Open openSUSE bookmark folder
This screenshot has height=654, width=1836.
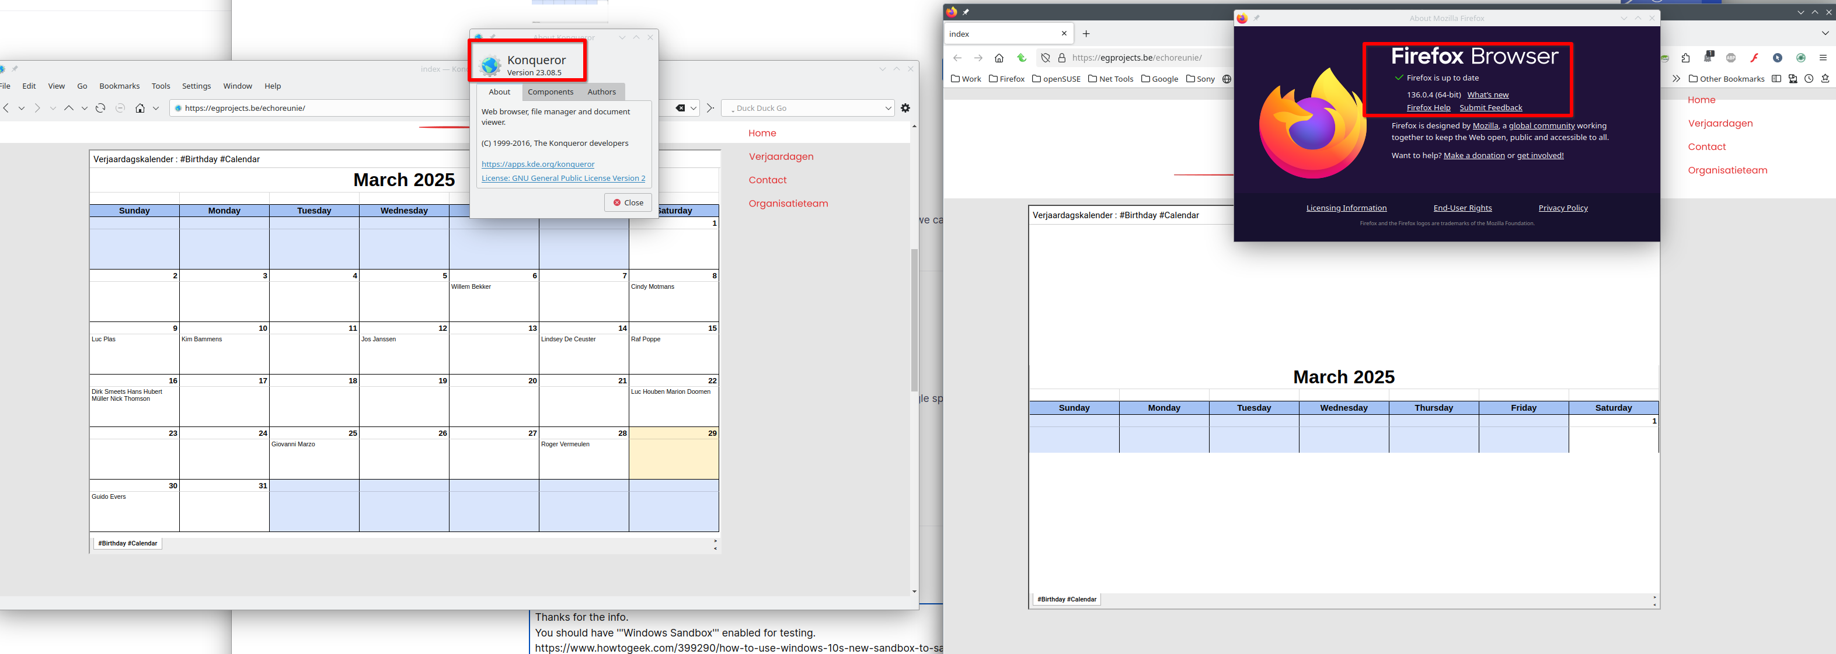pyautogui.click(x=1056, y=79)
